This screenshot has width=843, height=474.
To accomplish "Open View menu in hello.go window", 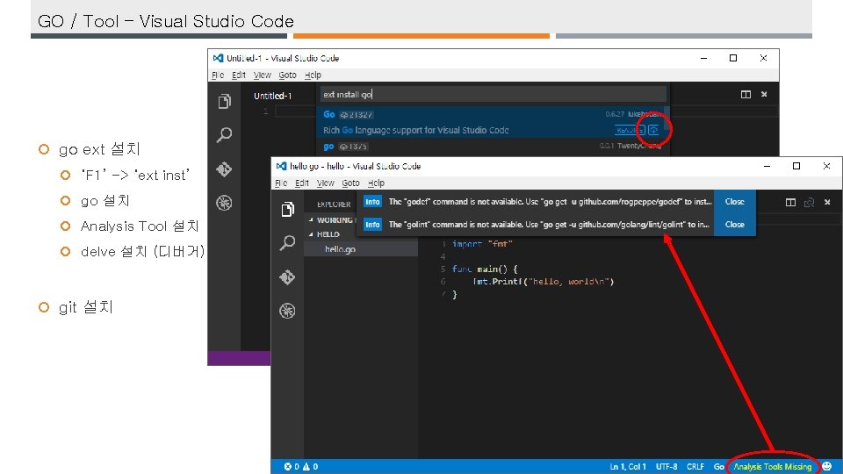I will 325,183.
